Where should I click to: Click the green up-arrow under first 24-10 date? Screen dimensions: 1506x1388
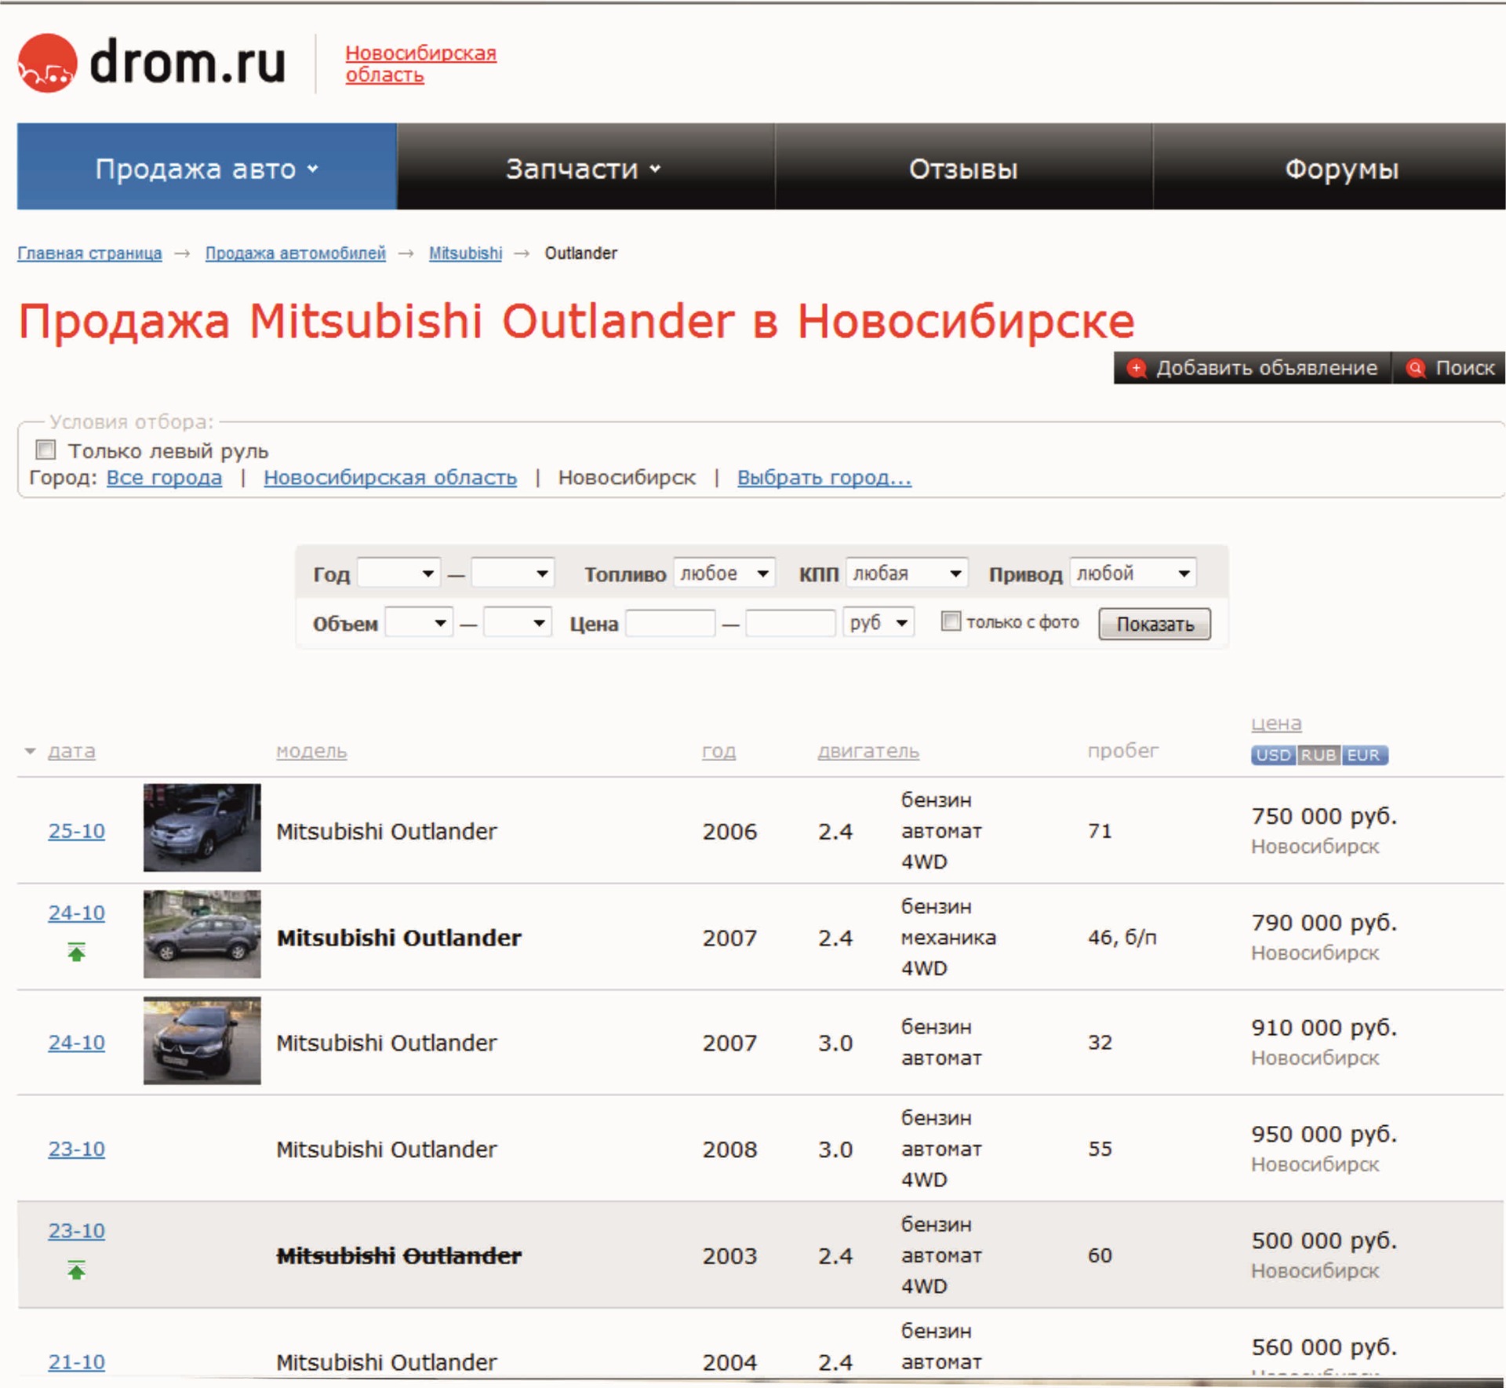click(x=76, y=952)
